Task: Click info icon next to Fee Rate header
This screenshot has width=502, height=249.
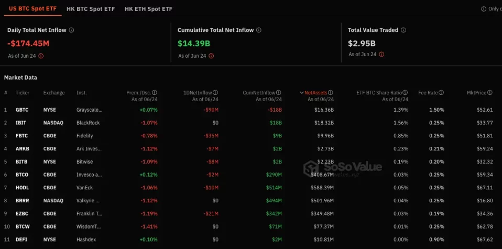Action: pos(441,93)
